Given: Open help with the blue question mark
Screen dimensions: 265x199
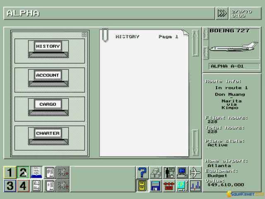Looking at the screenshot, I should click(142, 172).
